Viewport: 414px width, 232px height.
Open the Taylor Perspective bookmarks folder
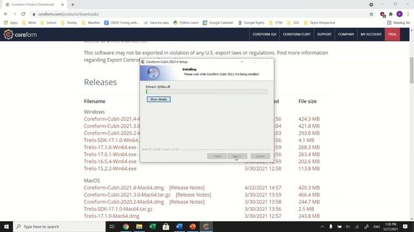(320, 23)
